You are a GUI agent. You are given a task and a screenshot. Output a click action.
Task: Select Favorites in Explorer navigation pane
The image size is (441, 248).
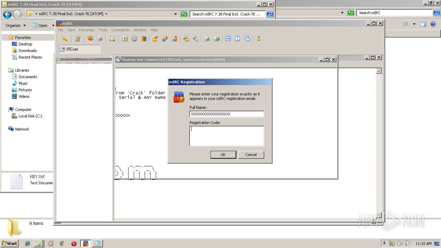(x=23, y=38)
